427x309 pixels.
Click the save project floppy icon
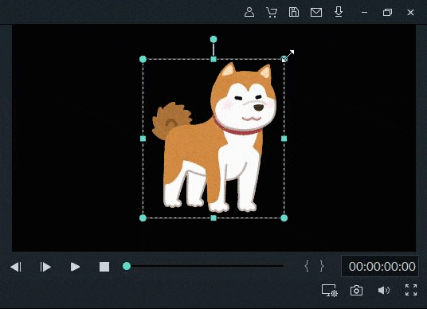coord(293,12)
